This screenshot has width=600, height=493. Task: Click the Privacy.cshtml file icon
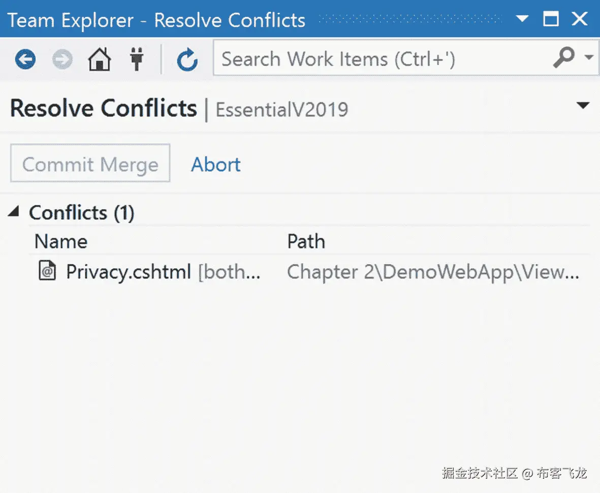pyautogui.click(x=47, y=271)
